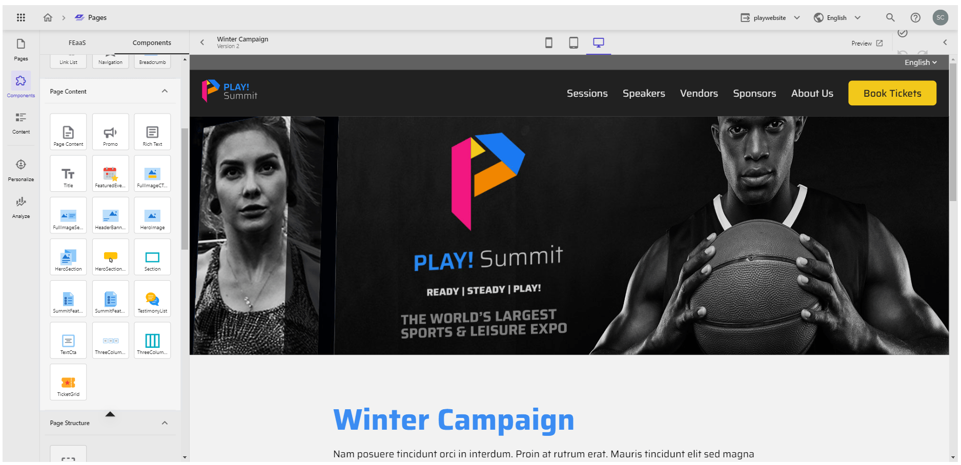Open the app launcher grid icon
961x465 pixels.
coord(21,17)
